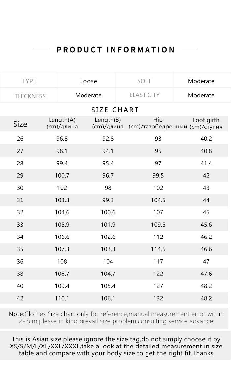
Task: Click the 101.9 Length(B) value
Action: pyautogui.click(x=108, y=225)
